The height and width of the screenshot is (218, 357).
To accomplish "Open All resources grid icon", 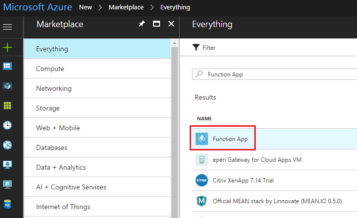I will click(x=7, y=106).
